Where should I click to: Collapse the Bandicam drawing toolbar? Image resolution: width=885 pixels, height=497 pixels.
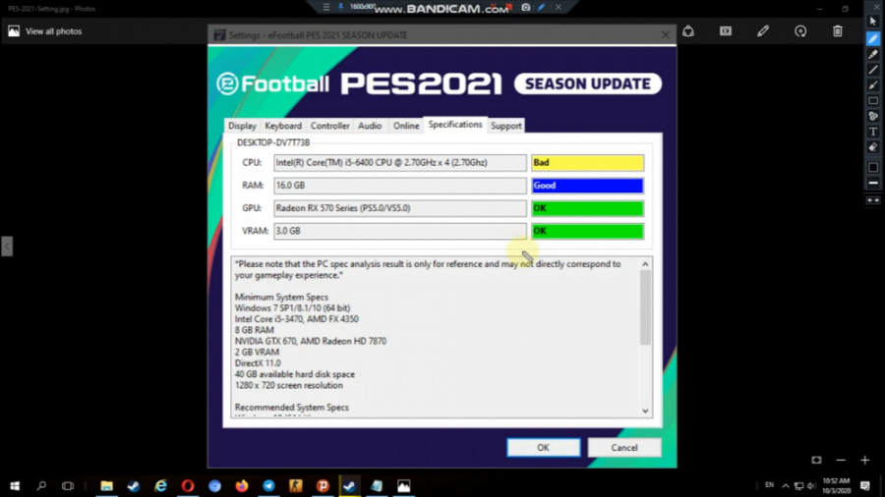tap(873, 200)
